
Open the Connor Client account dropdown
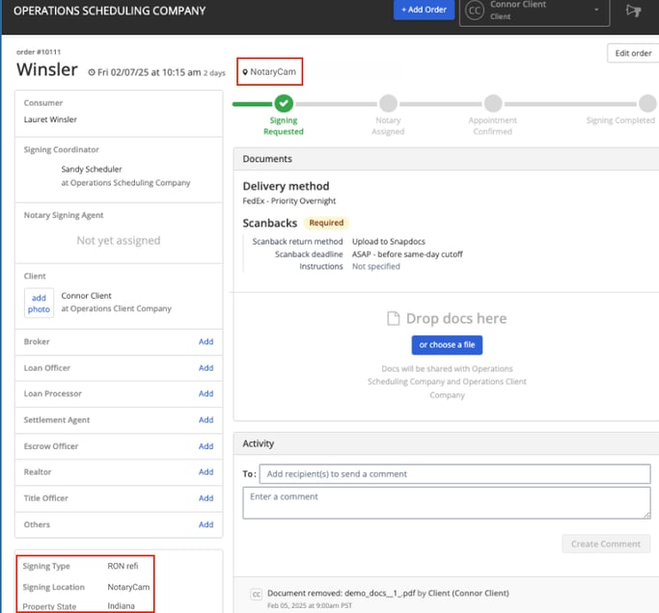[x=535, y=13]
